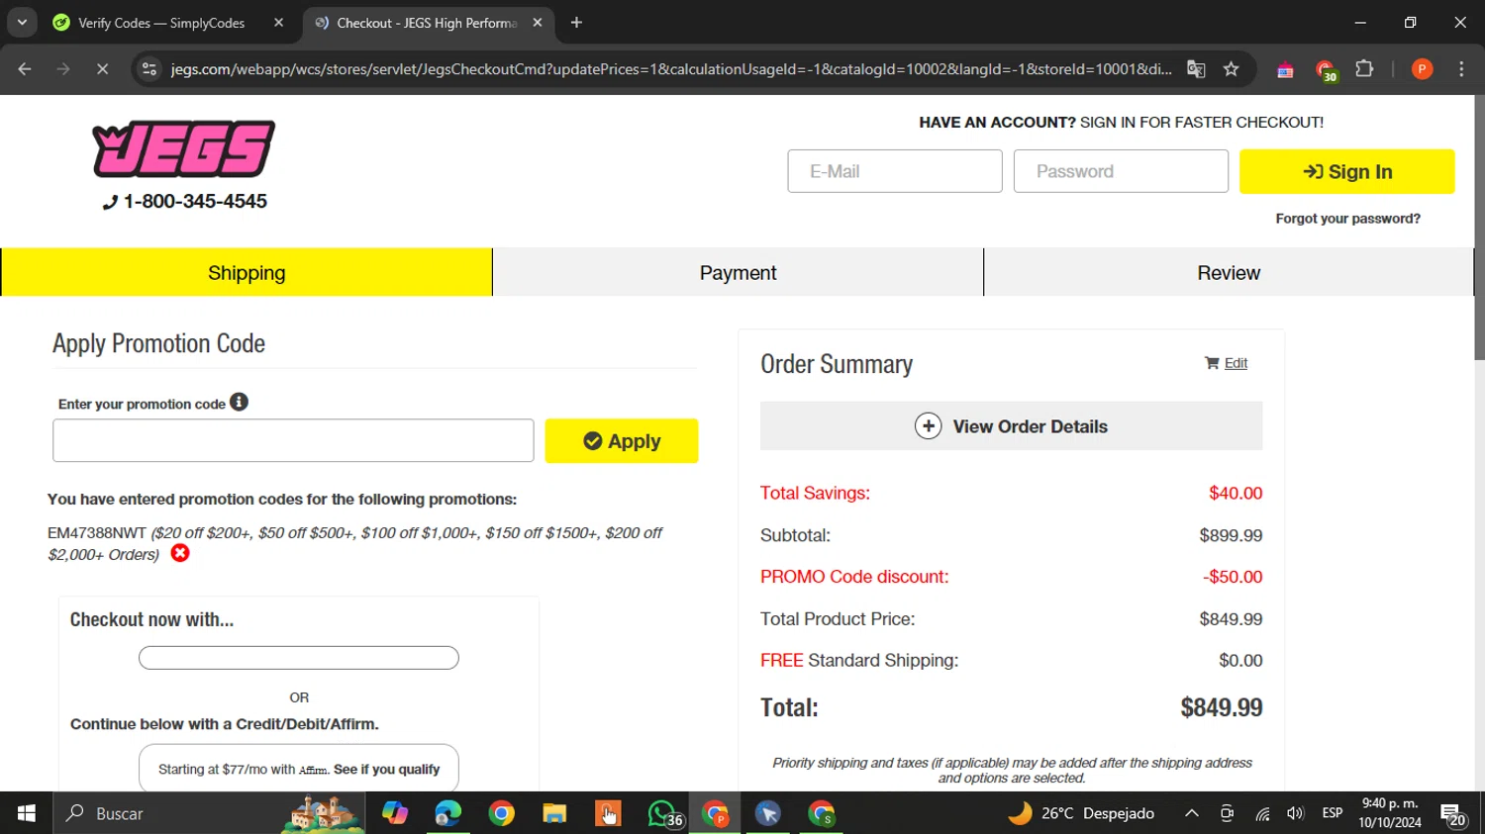Screen dimensions: 1485x834
Task: Switch ESP input language indicator
Action: pyautogui.click(x=1333, y=813)
